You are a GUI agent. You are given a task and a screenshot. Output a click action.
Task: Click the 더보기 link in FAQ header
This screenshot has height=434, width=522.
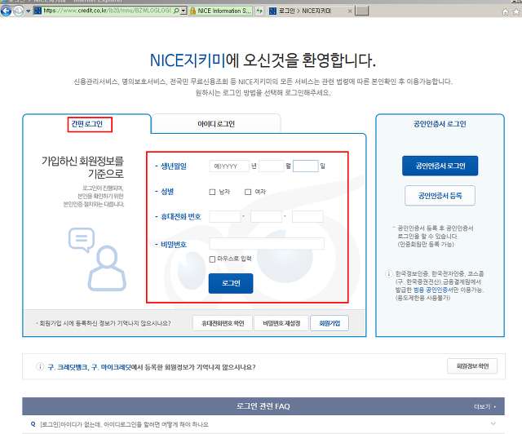tap(484, 407)
